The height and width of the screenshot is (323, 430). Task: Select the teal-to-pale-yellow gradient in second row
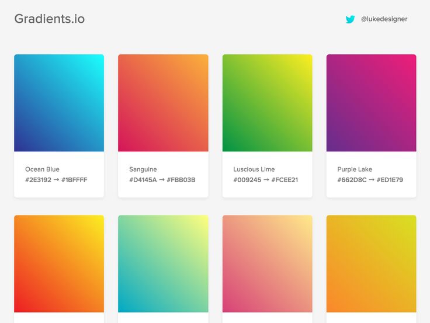(163, 263)
